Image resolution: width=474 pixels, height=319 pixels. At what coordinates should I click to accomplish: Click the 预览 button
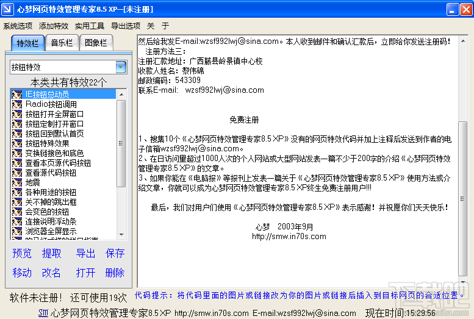[x=22, y=253]
